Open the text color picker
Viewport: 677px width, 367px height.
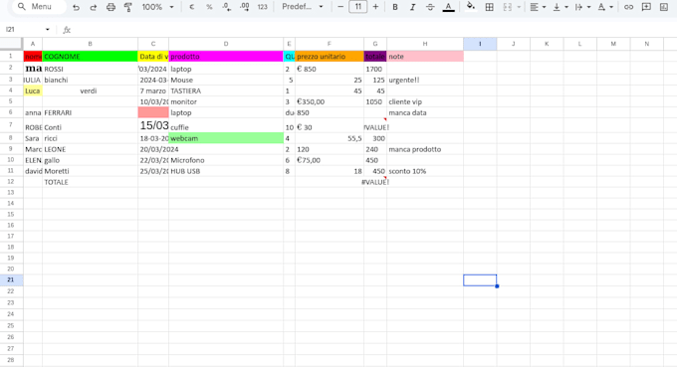[x=449, y=7]
